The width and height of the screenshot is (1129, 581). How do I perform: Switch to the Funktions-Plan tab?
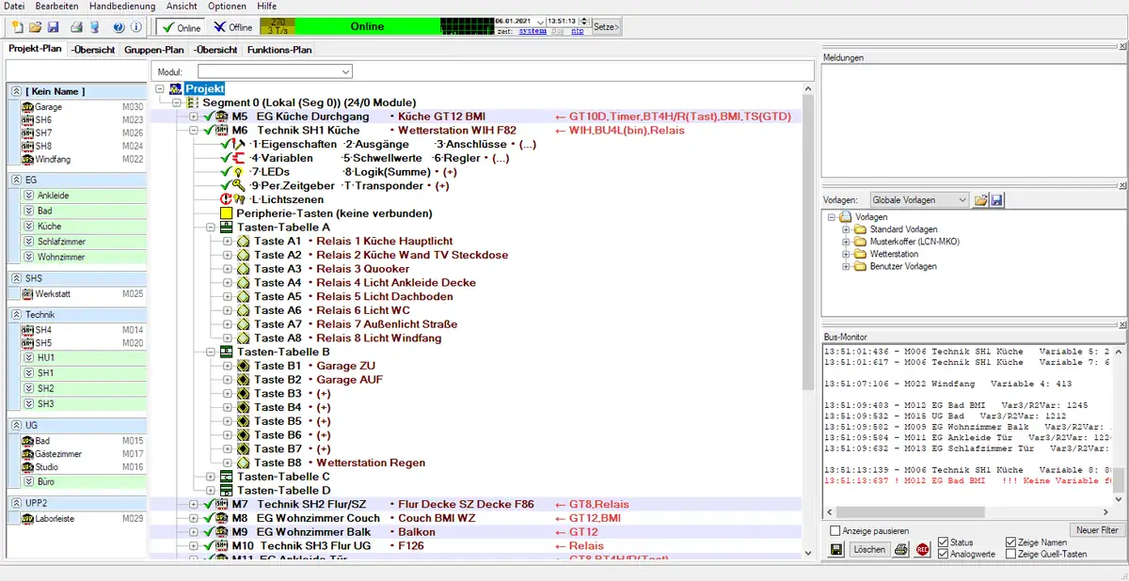pos(278,50)
